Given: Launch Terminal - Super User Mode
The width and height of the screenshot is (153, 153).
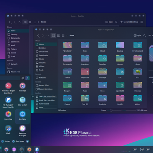Looking at the screenshot, I should click(x=8, y=88).
